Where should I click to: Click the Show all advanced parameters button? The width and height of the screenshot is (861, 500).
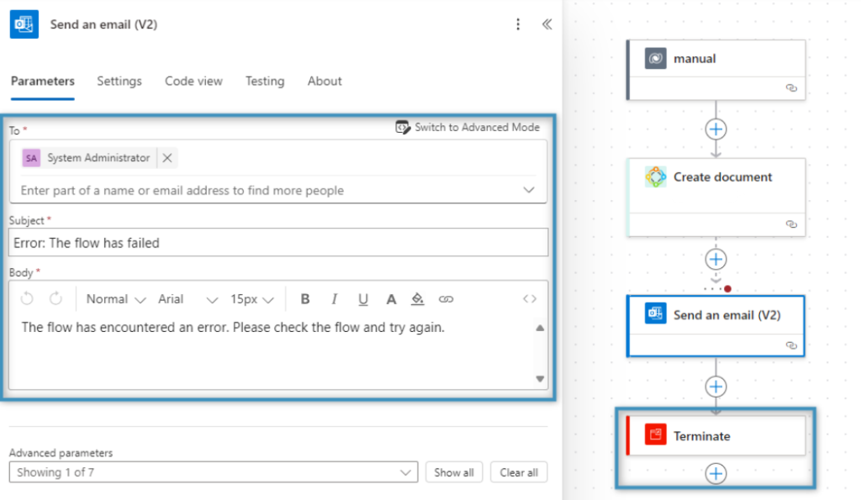click(454, 472)
